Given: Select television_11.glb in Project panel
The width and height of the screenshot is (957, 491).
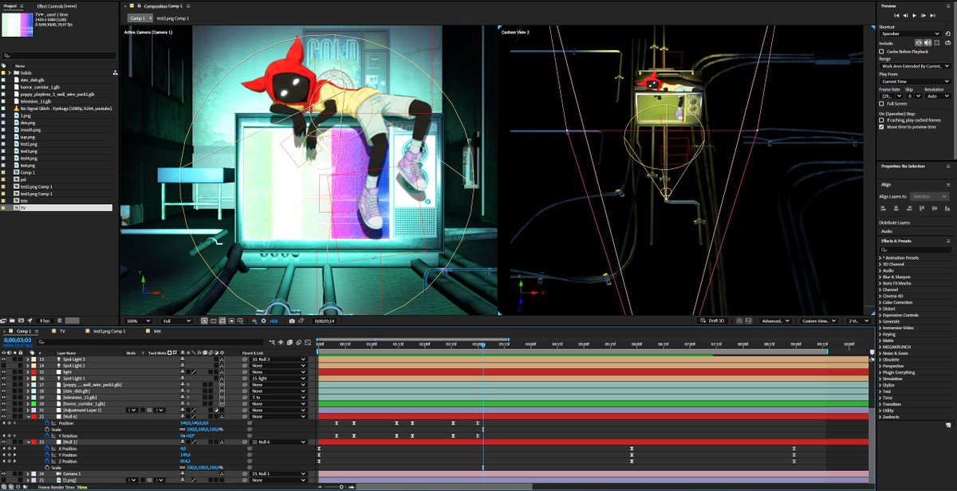Looking at the screenshot, I should pyautogui.click(x=35, y=101).
